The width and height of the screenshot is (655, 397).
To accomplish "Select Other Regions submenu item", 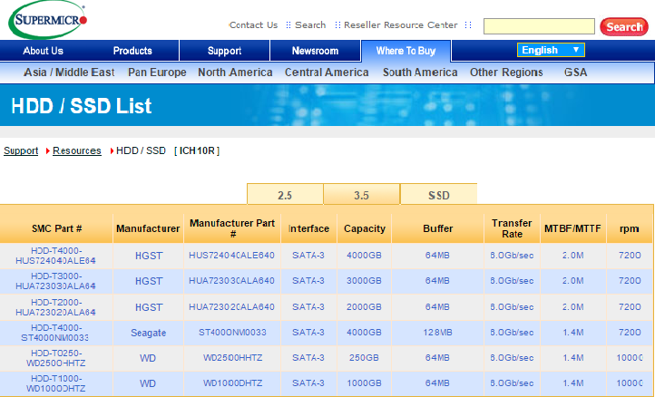I will 506,73.
